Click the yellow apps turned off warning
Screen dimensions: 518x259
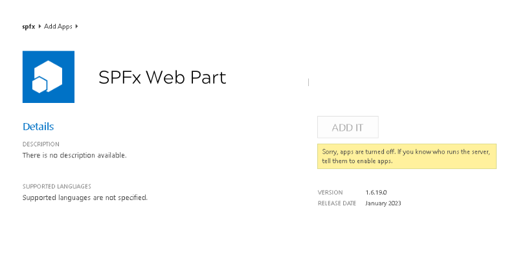tap(407, 156)
